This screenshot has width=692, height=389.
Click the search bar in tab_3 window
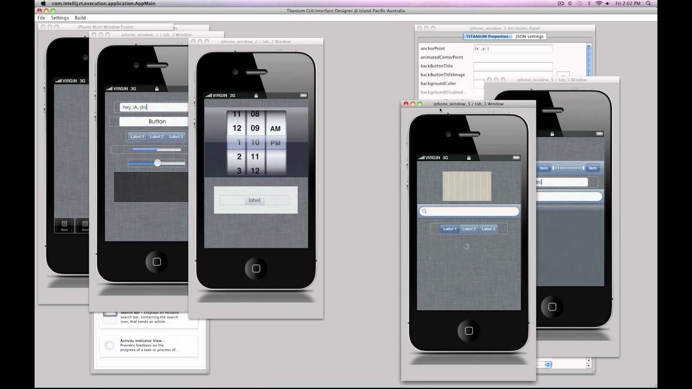[x=469, y=211]
